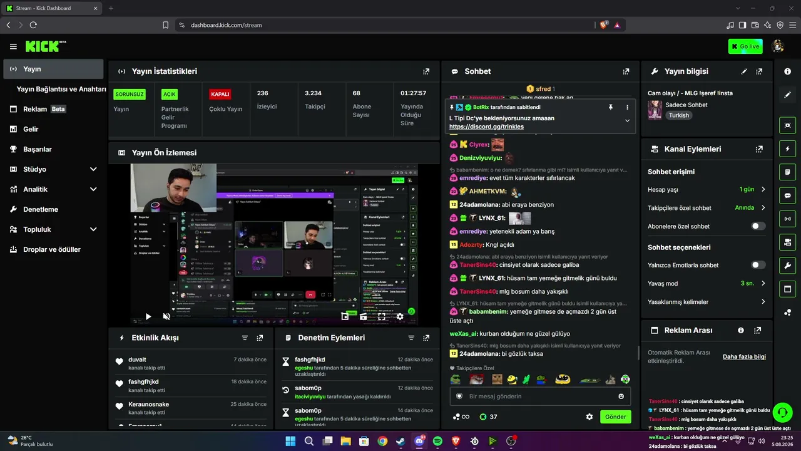Select Yayın in the sidebar
Screen dimensions: 801x451
coord(53,69)
